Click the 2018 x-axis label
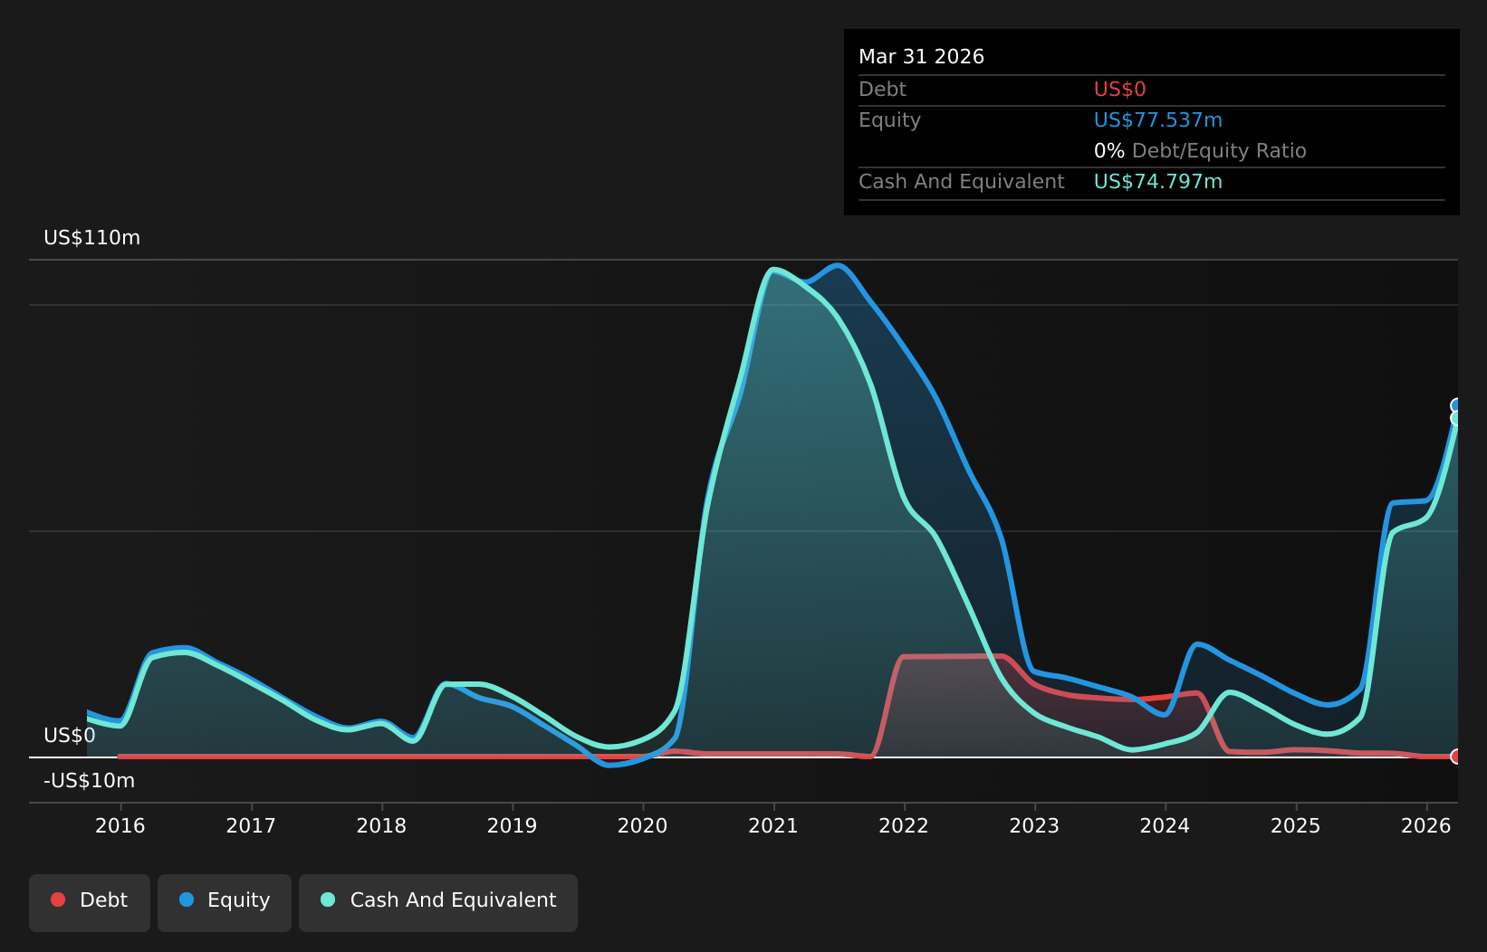 click(381, 825)
